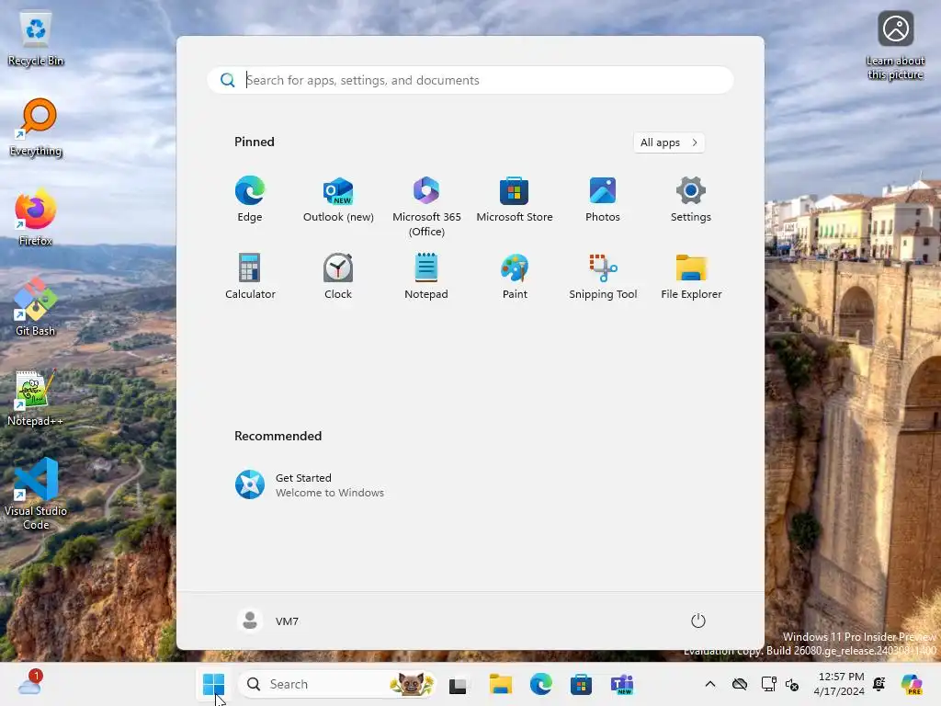Image resolution: width=941 pixels, height=706 pixels.
Task: Click the Start menu search field
Action: [470, 80]
